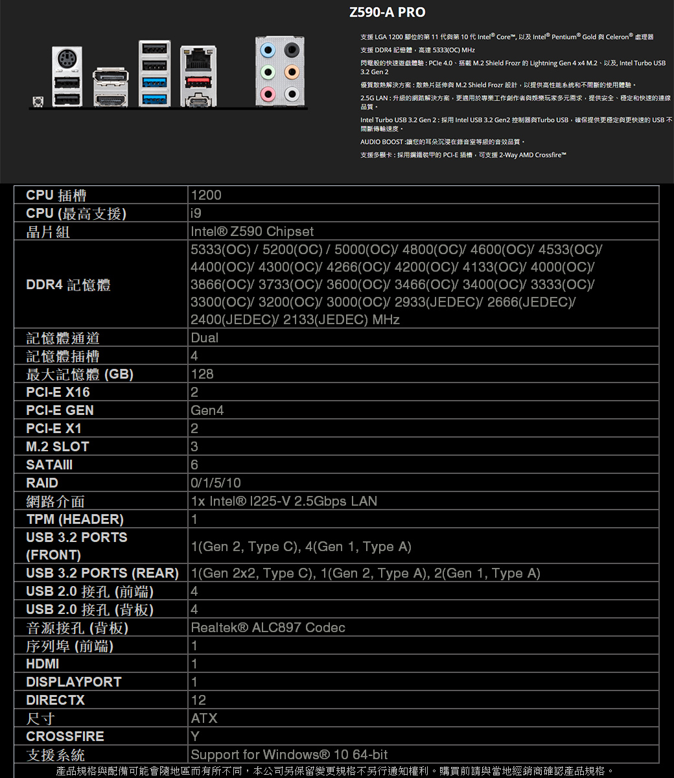
Task: Click the light blue audio jack
Action: pos(268,51)
